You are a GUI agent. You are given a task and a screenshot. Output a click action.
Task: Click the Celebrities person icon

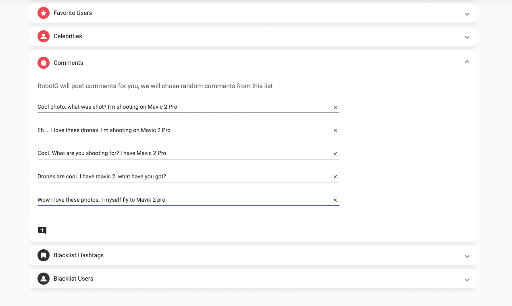click(44, 36)
